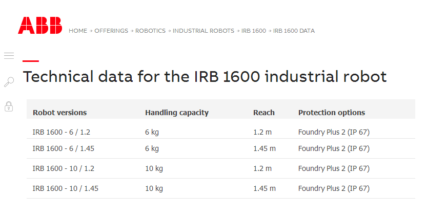Navigate to the ROBOTICS breadcrumb
This screenshot has width=427, height=217.
click(x=150, y=31)
